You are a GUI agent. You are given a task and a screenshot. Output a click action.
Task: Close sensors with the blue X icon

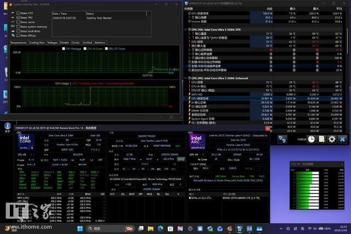pos(342,139)
